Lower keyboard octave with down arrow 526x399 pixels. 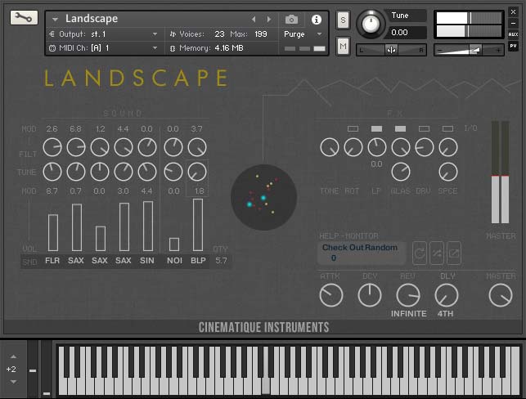(13, 382)
